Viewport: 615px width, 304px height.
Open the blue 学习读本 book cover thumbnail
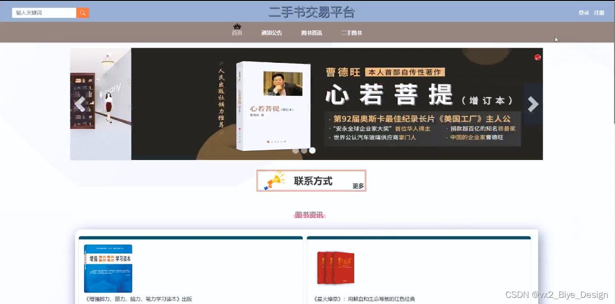(x=108, y=269)
